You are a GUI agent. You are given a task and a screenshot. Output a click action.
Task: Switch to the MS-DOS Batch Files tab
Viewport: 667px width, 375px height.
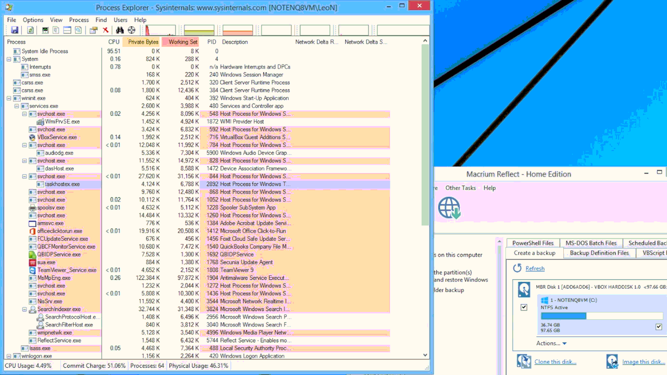(591, 243)
